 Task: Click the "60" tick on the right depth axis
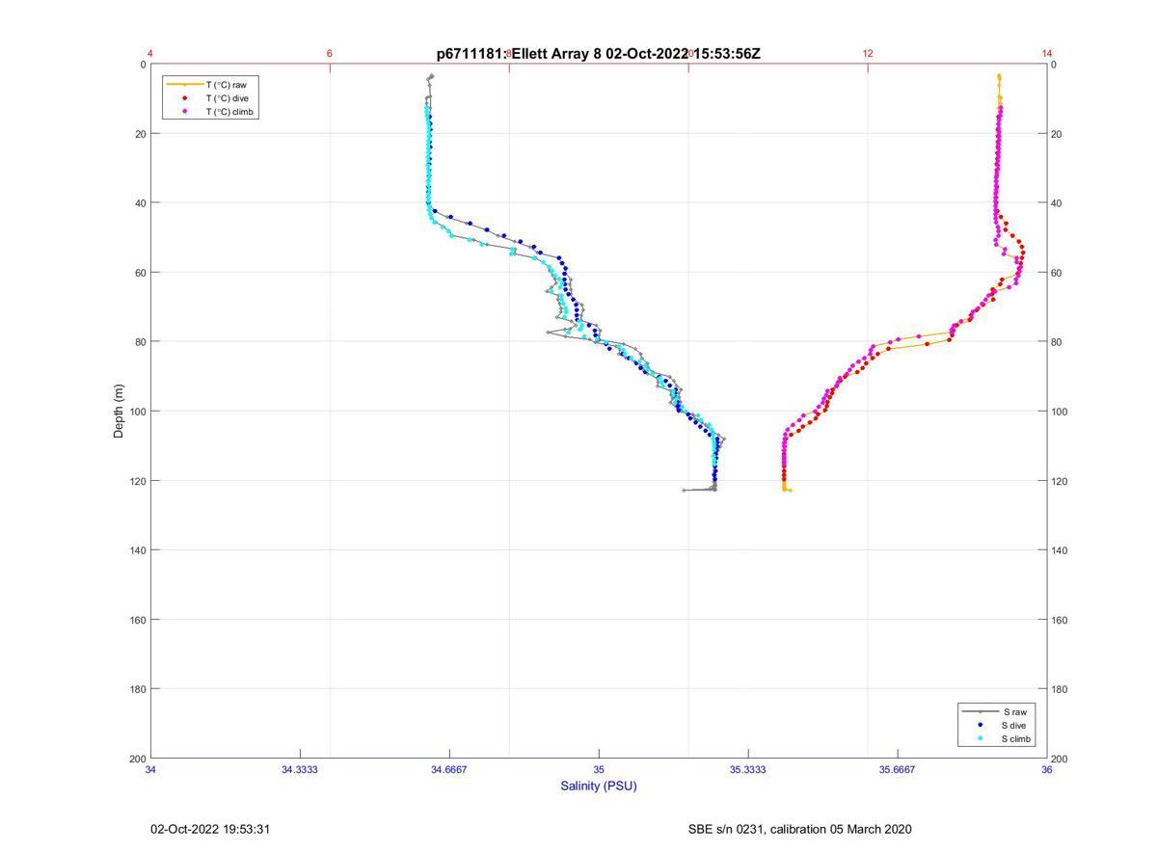[1057, 273]
